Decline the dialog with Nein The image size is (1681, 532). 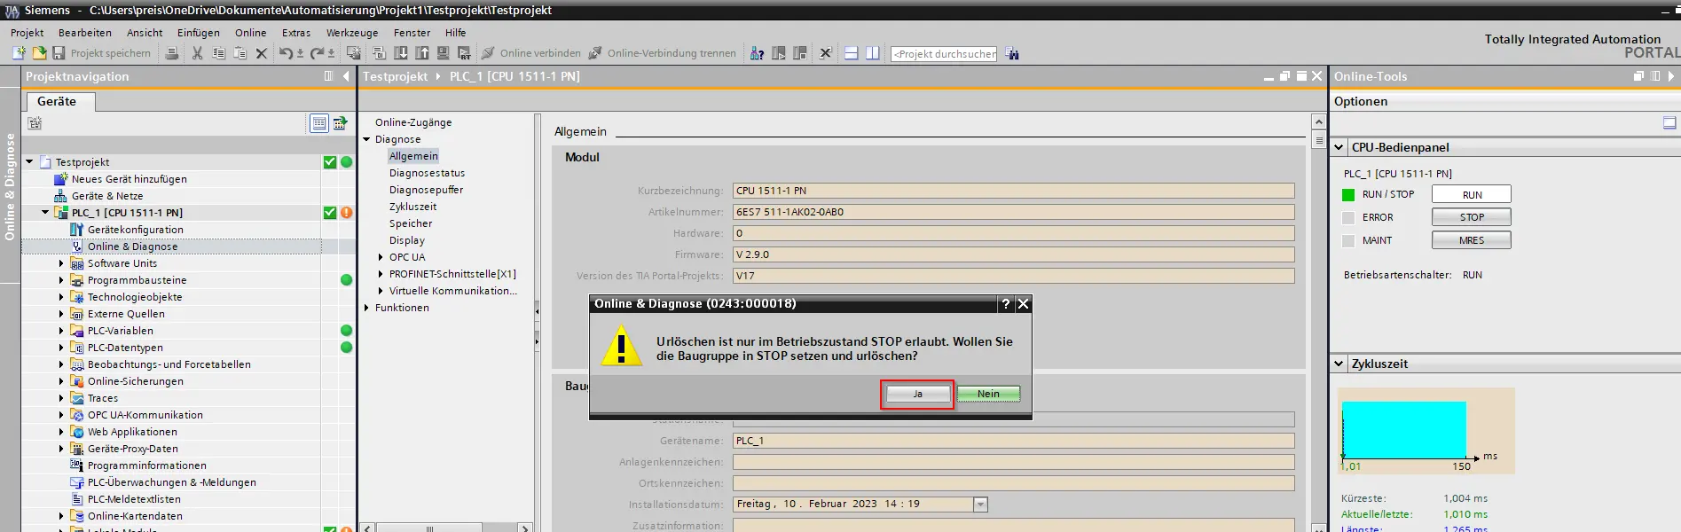point(988,394)
